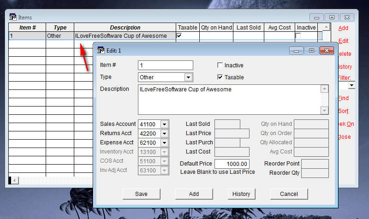Close the Items window
Image resolution: width=369 pixels, height=219 pixels.
pos(347,18)
